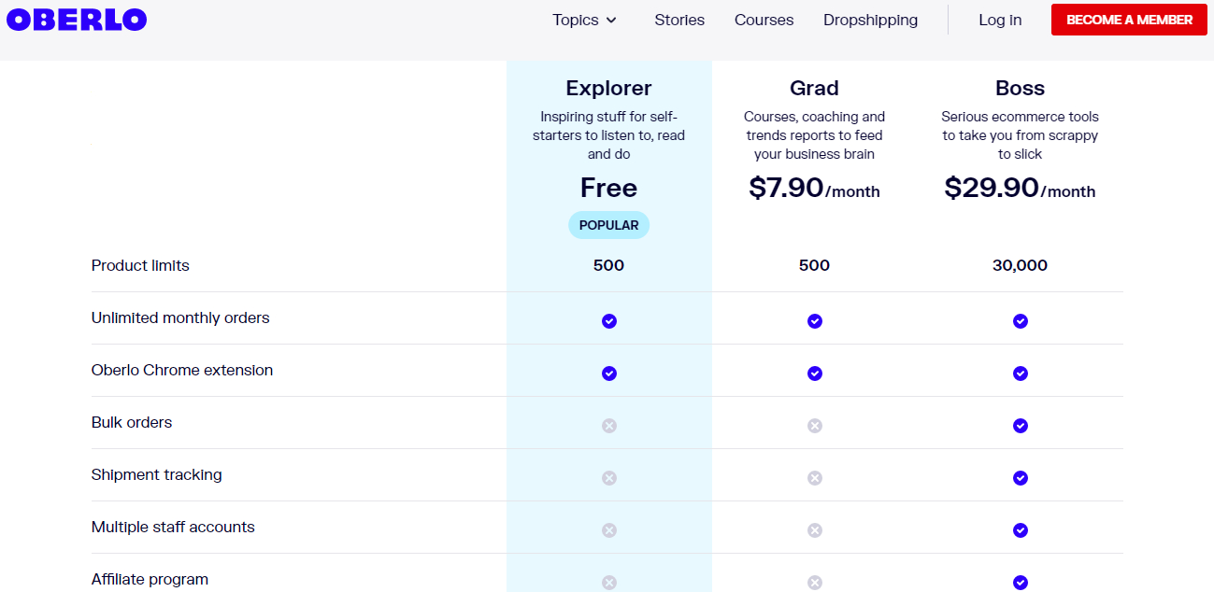Screen dimensions: 1214x592
Task: Open the Stories menu item
Action: [679, 20]
